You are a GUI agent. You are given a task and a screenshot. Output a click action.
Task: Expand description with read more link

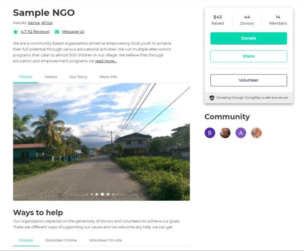tap(106, 61)
